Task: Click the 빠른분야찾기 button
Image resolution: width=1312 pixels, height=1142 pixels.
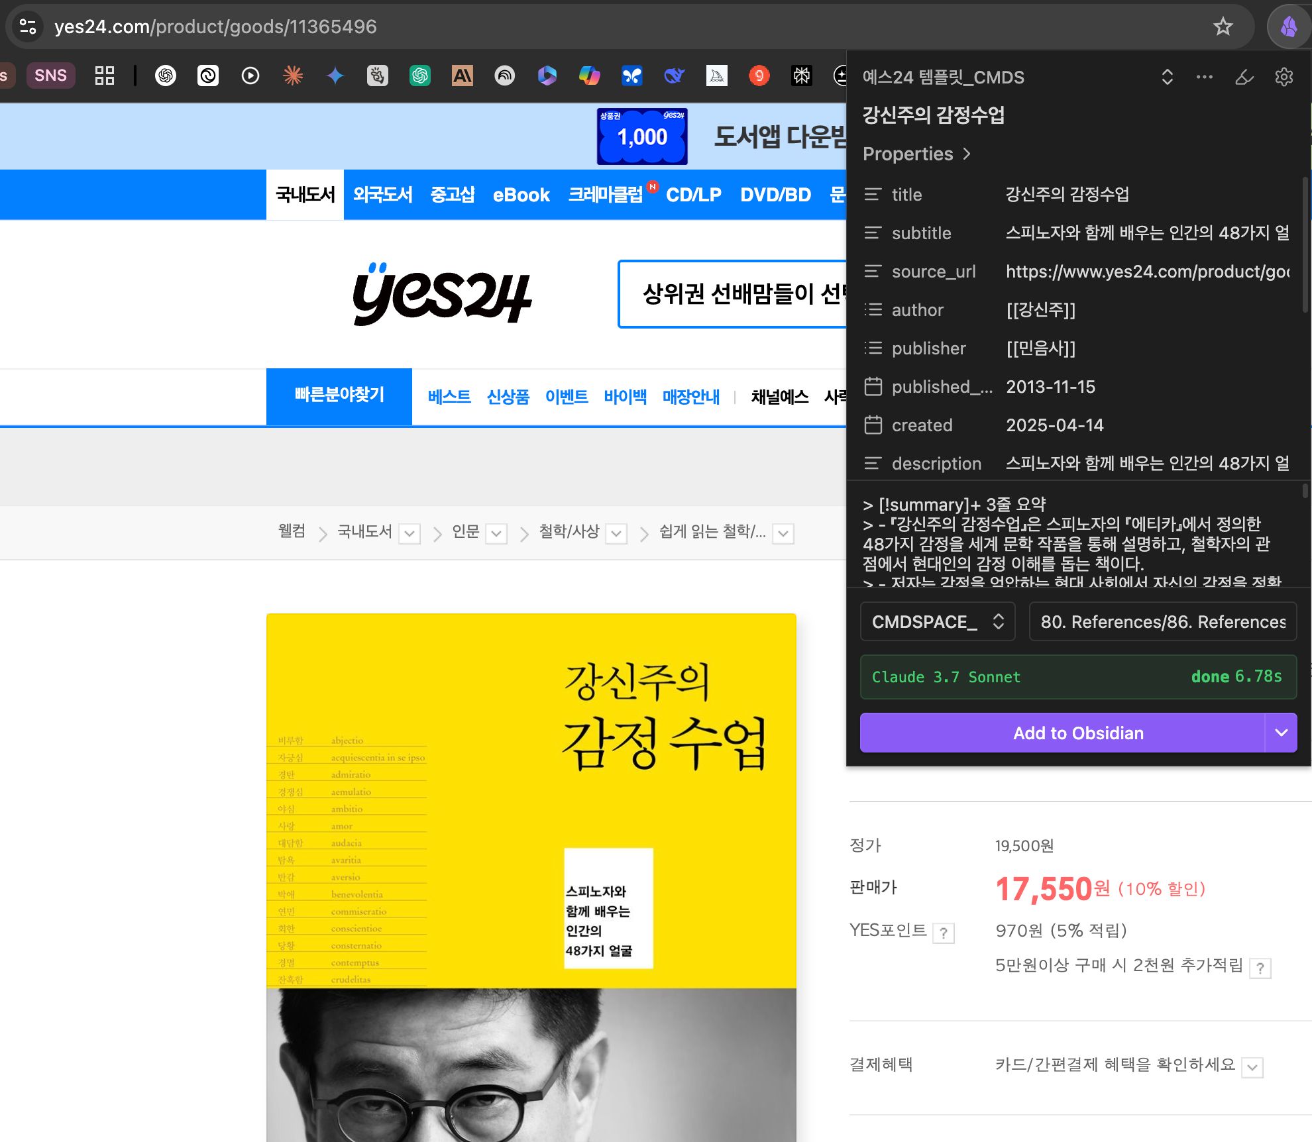Action: click(x=339, y=396)
